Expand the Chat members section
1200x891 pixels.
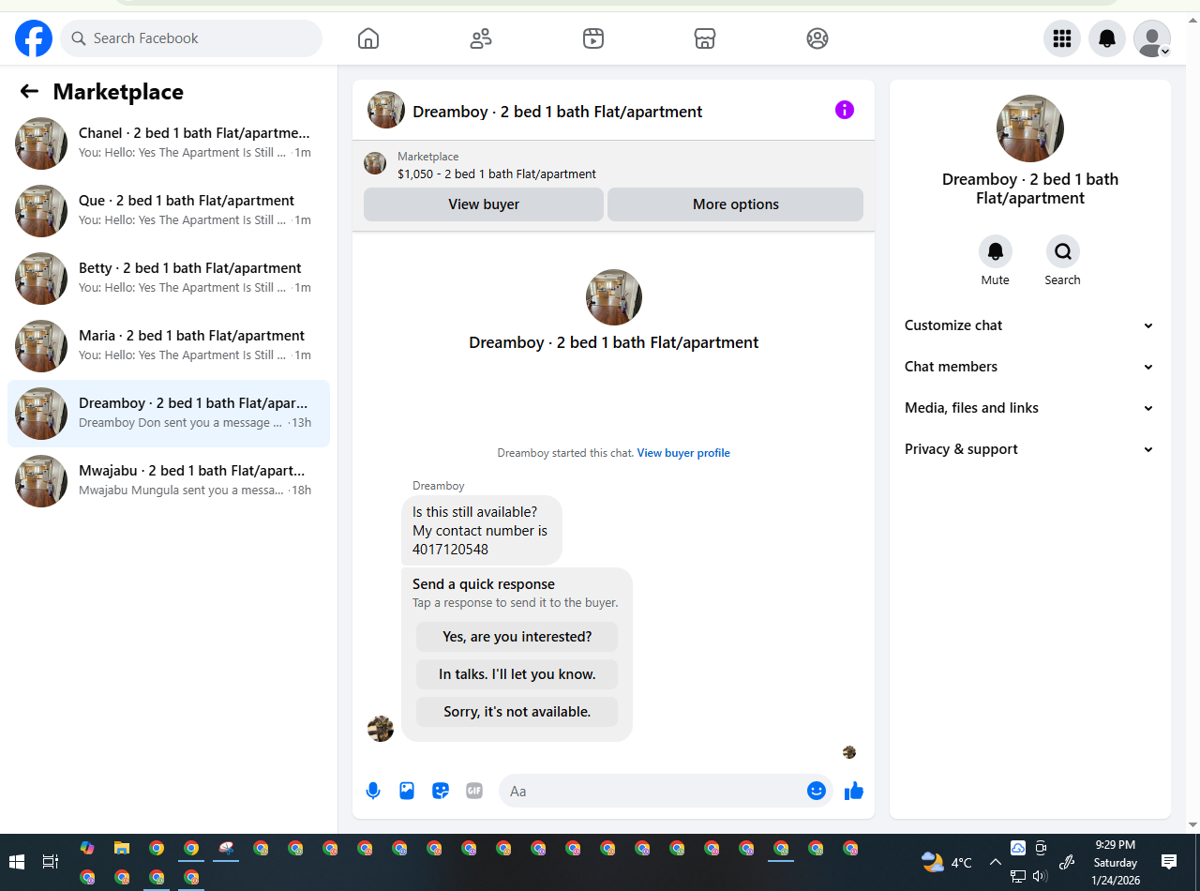point(1028,367)
